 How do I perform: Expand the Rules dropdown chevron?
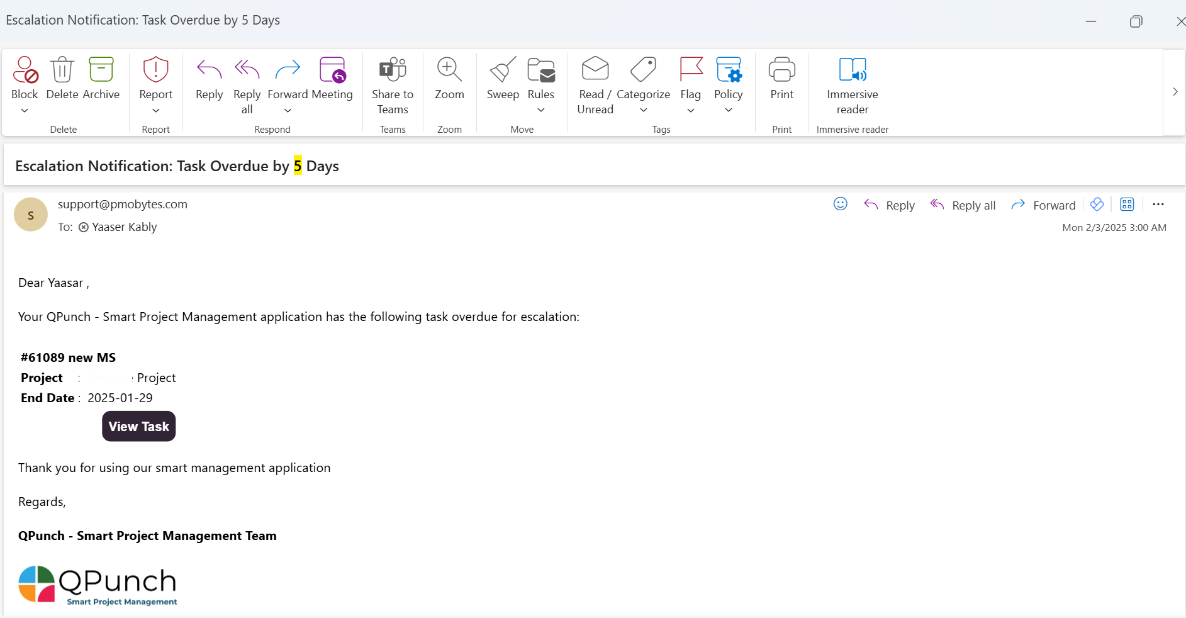[541, 110]
